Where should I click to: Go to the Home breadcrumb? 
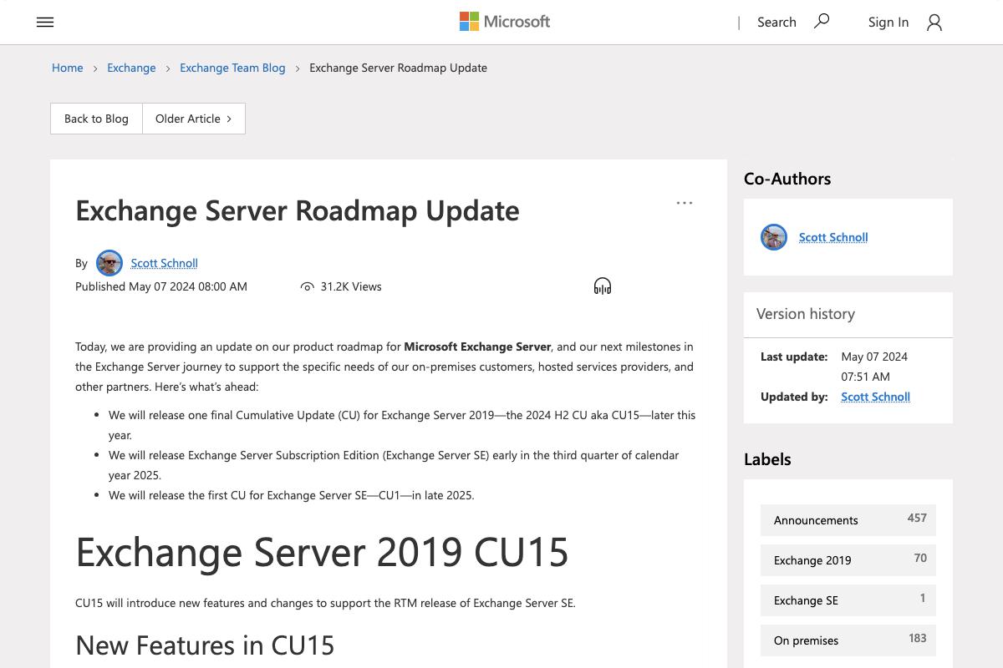pos(67,68)
